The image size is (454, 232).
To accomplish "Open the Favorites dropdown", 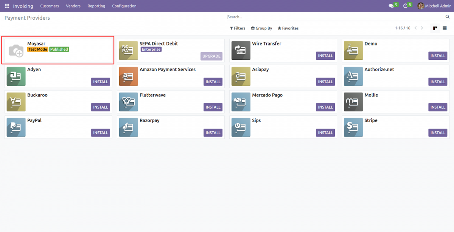I will tap(288, 28).
